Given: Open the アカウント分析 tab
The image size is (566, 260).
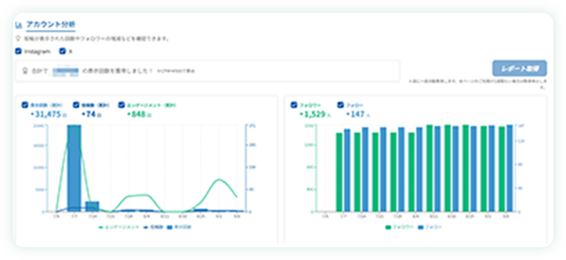Looking at the screenshot, I should (x=51, y=25).
